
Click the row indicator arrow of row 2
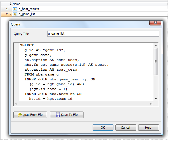[x=11, y=14]
